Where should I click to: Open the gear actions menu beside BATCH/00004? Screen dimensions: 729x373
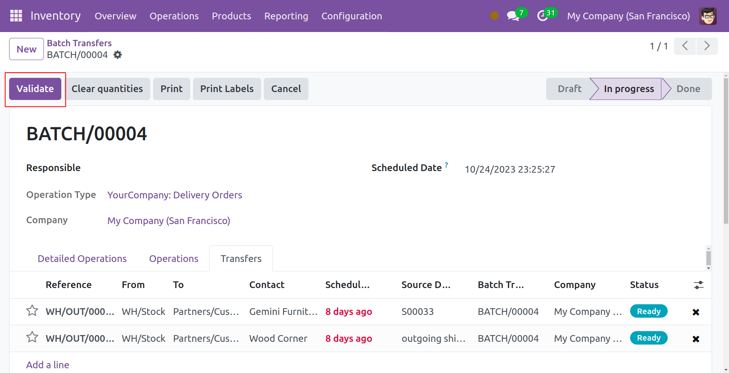click(117, 55)
